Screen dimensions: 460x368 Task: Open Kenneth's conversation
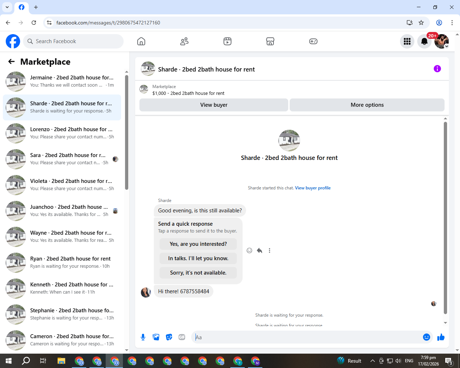pos(62,289)
